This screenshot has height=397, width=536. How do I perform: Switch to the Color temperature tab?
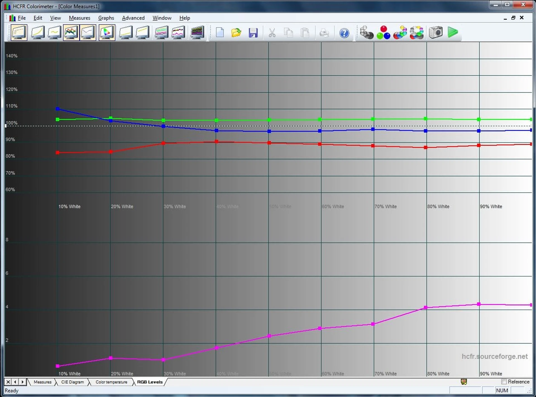point(111,382)
